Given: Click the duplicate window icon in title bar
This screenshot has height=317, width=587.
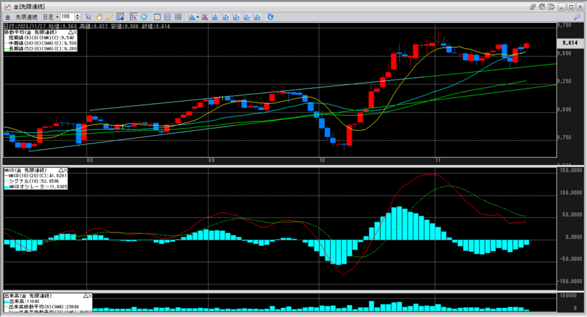Looking at the screenshot, I should tap(551, 7).
